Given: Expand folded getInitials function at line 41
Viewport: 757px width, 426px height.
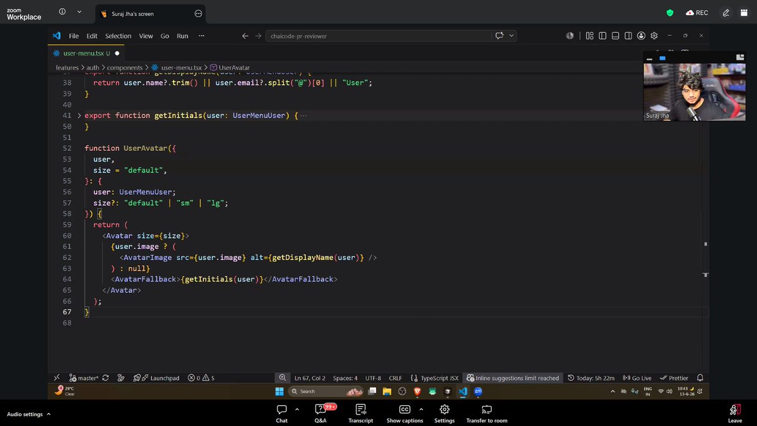Looking at the screenshot, I should (x=79, y=115).
